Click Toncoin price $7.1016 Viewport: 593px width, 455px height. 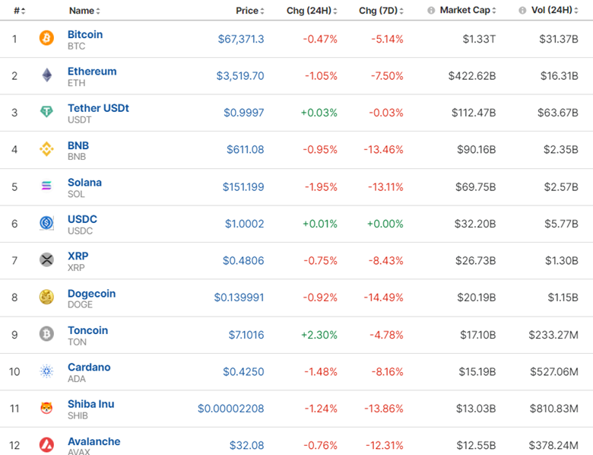pos(246,335)
